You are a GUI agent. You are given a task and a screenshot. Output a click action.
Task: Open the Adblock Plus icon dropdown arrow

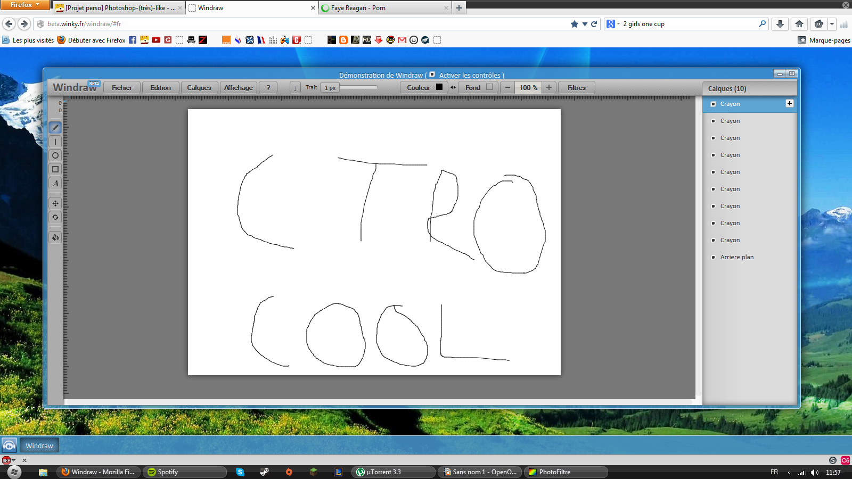(14, 460)
